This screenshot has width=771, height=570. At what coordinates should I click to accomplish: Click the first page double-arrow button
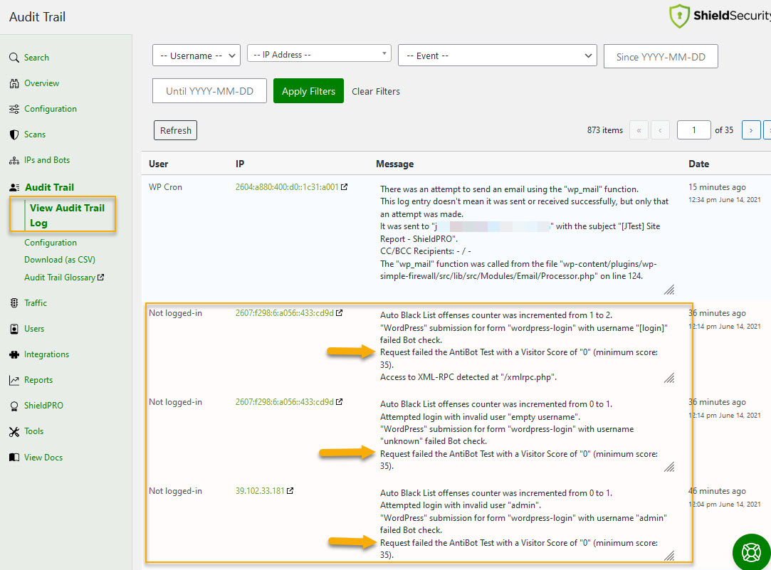(639, 130)
